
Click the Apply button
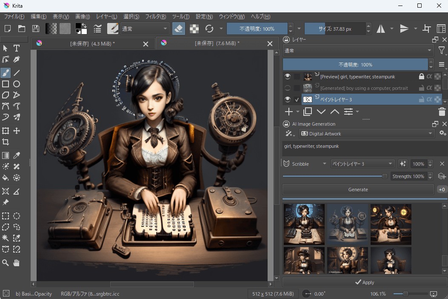364,282
